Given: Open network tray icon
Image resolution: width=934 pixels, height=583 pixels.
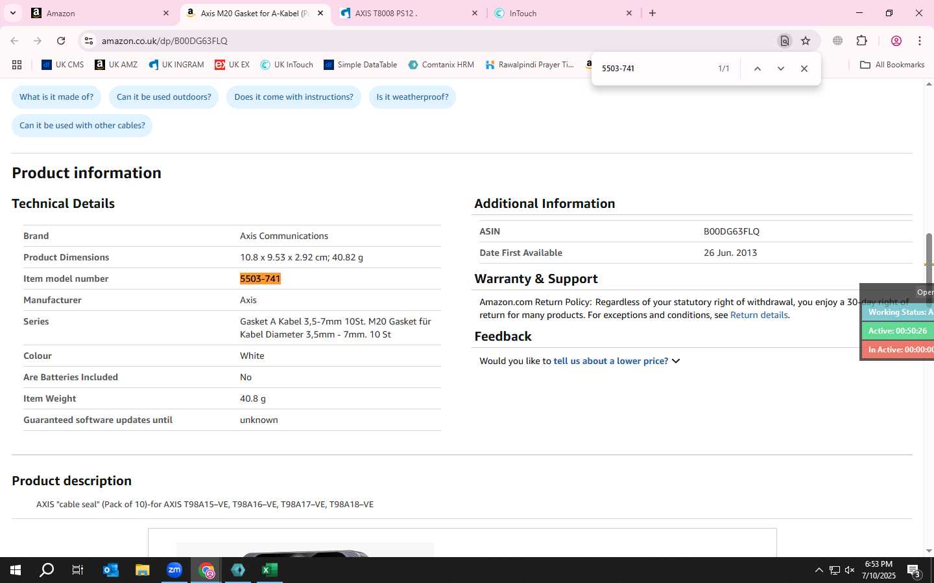Looking at the screenshot, I should coord(834,570).
